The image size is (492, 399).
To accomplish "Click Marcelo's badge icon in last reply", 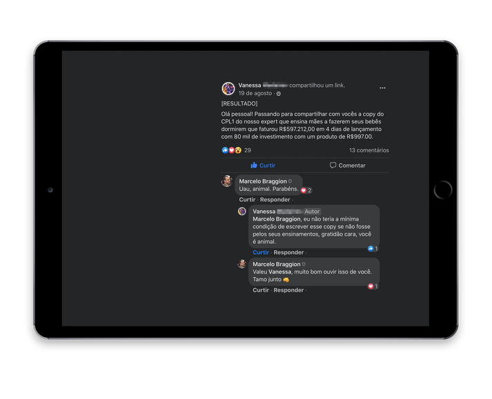I will coord(304,264).
